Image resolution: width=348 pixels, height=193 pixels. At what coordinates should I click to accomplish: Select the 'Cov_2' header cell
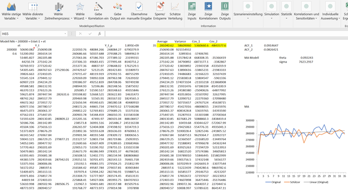click(x=213, y=41)
